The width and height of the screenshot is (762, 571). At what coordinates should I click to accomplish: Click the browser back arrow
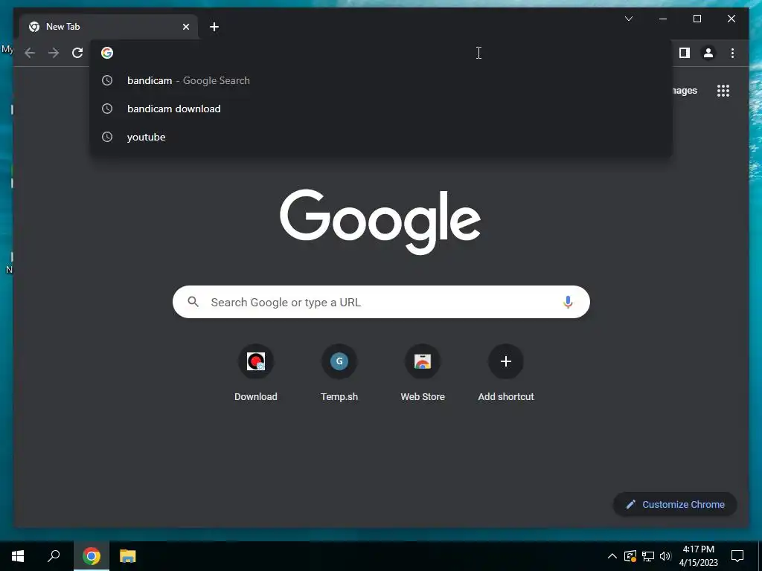coord(30,53)
